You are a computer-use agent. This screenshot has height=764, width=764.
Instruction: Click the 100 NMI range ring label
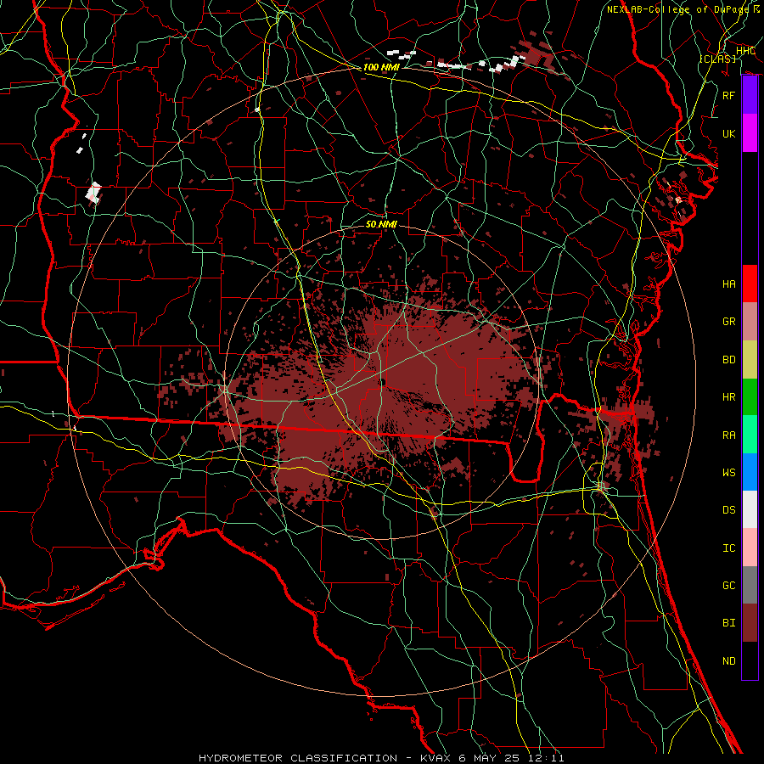pos(381,67)
